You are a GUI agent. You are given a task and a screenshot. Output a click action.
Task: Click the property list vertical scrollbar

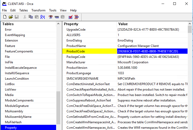[x=190, y=78]
